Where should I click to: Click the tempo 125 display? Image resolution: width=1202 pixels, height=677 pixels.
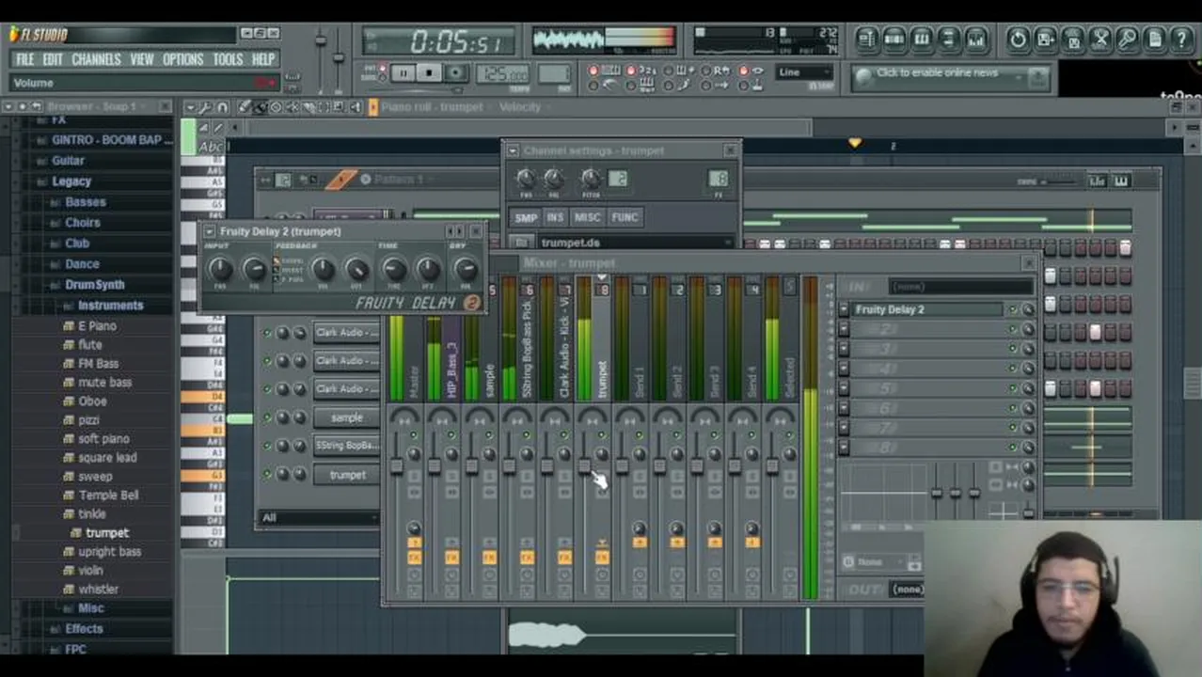pos(505,74)
